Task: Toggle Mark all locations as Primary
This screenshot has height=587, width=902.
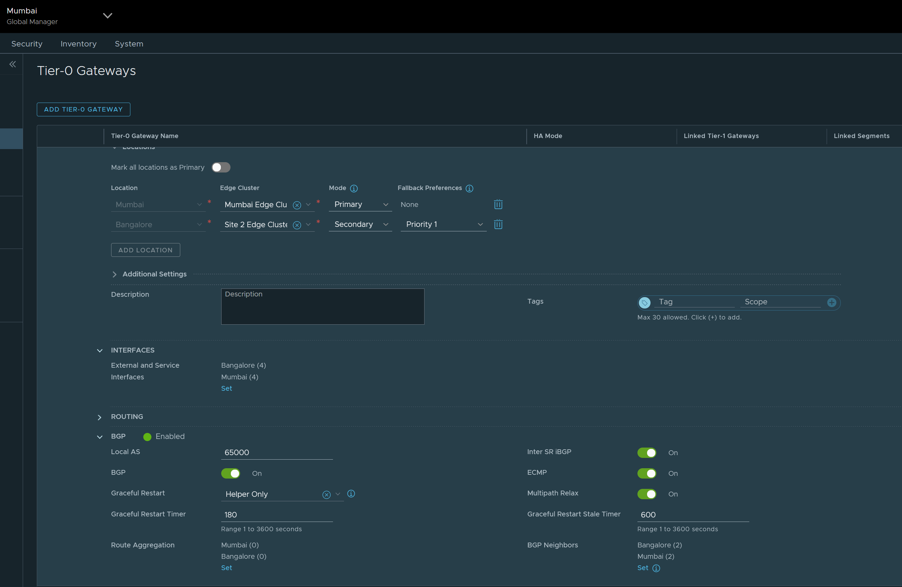Action: pyautogui.click(x=221, y=167)
